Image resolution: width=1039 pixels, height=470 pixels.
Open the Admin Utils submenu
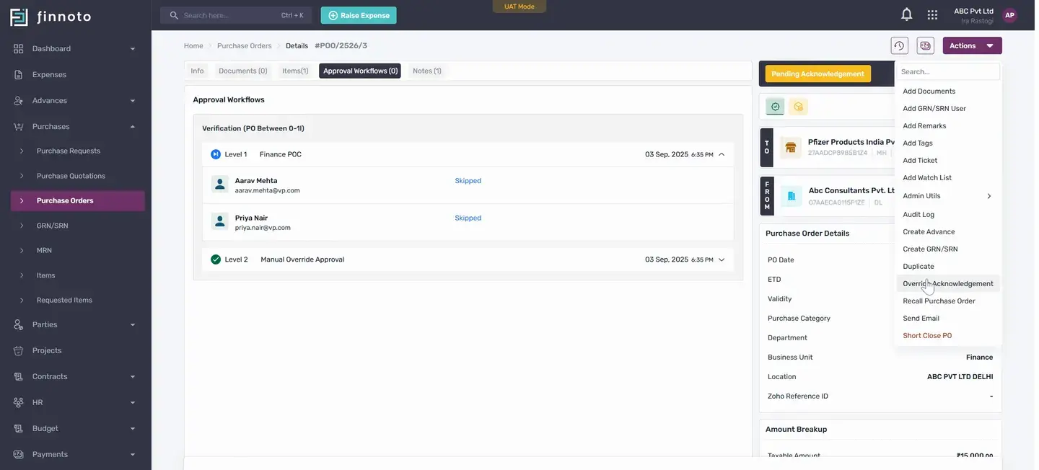(x=948, y=196)
